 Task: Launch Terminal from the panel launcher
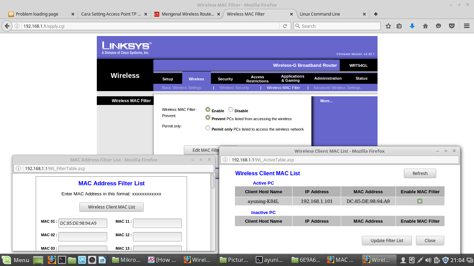coord(62,260)
